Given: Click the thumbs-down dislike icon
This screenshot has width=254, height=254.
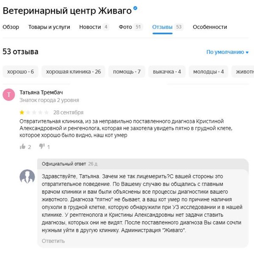Looking at the screenshot, I should coord(42,146).
